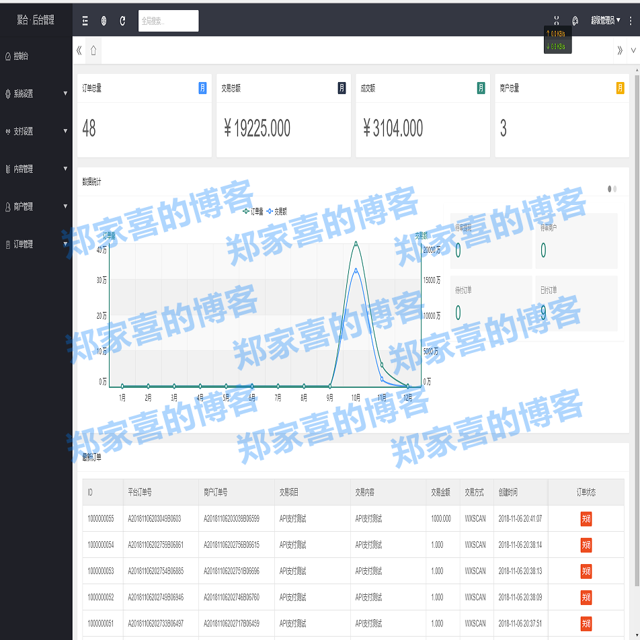Switch to the home tab with the house icon
This screenshot has width=640, height=640.
point(93,50)
